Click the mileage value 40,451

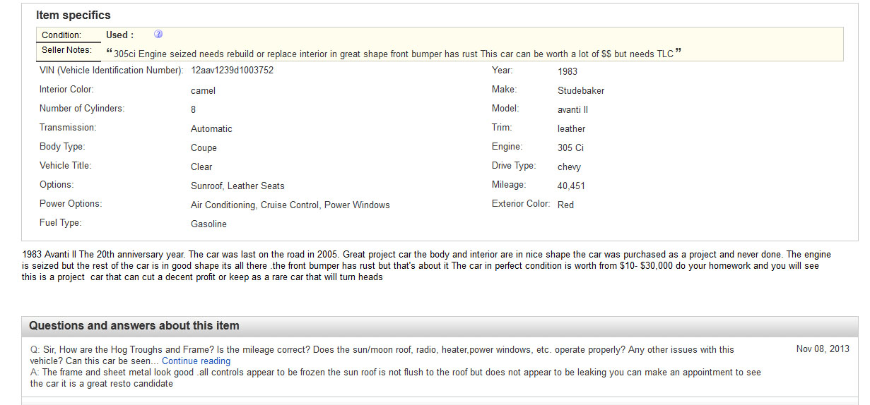[571, 186]
